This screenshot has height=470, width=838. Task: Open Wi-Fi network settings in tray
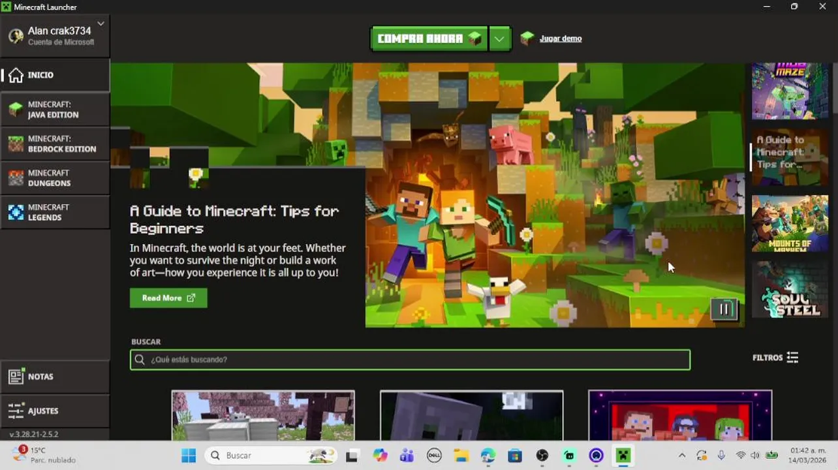[741, 456]
